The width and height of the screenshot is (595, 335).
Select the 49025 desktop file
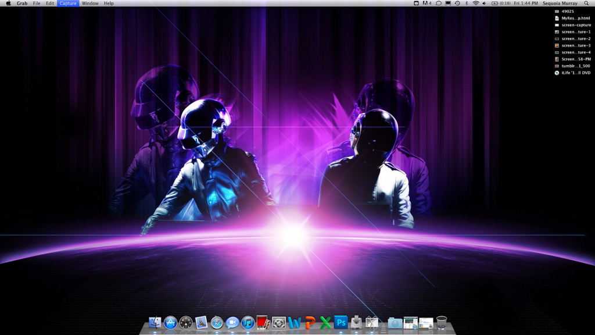tap(564, 12)
